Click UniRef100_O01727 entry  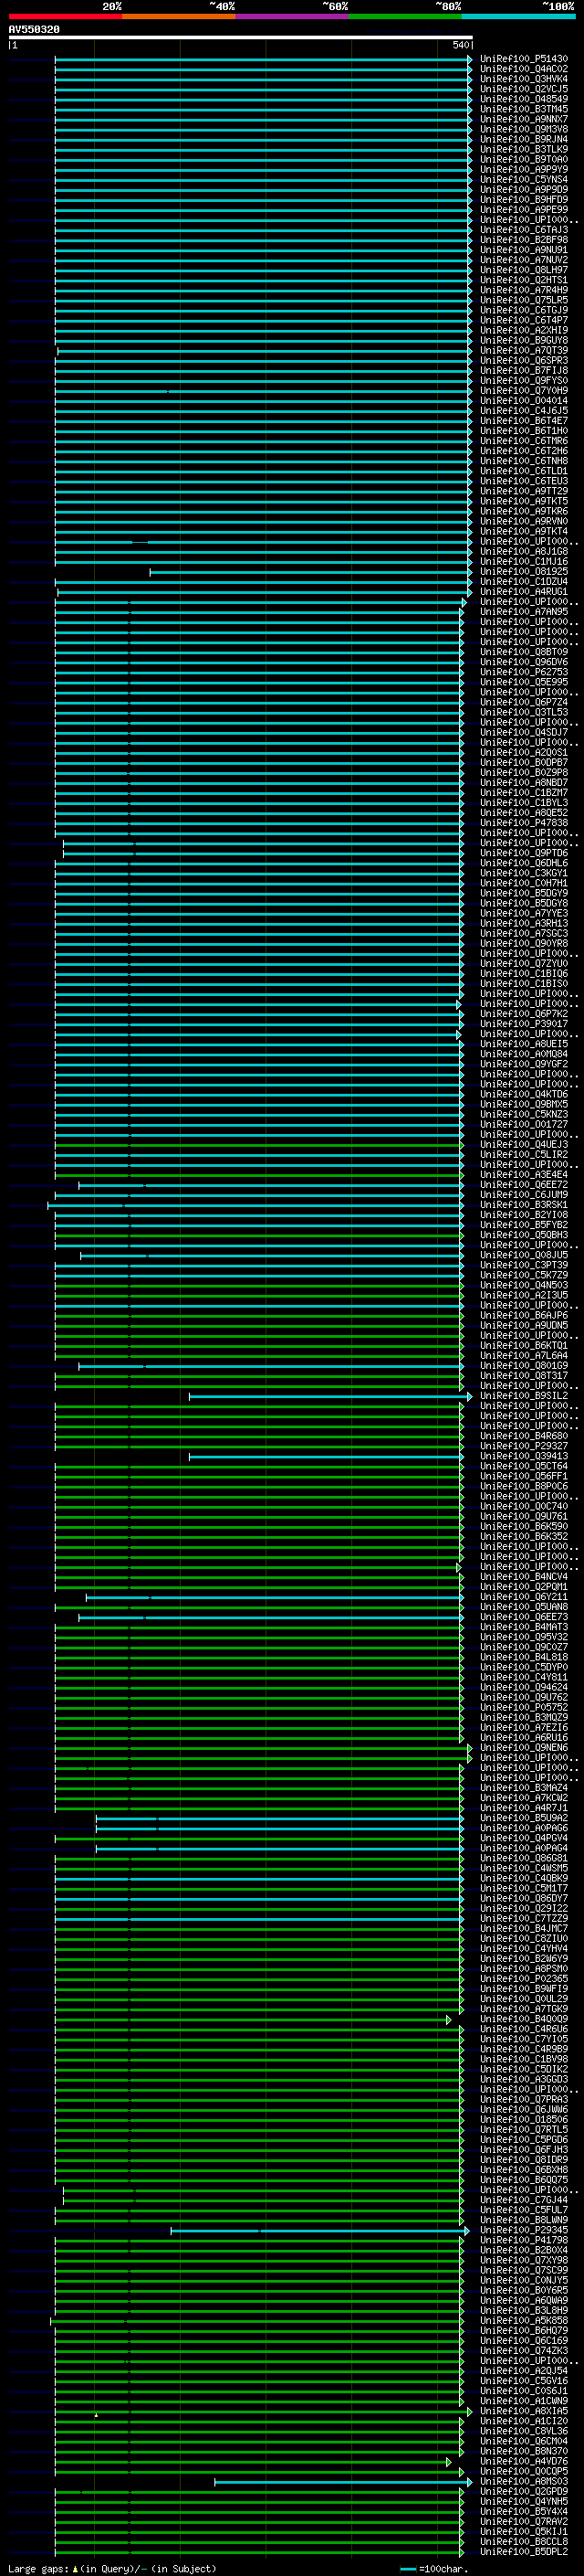click(x=524, y=1125)
